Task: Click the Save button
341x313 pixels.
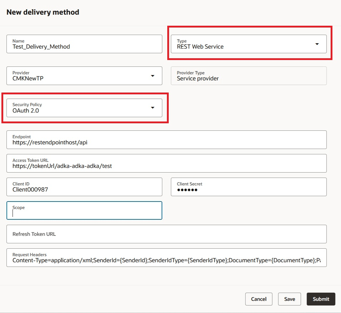Action: pos(289,299)
